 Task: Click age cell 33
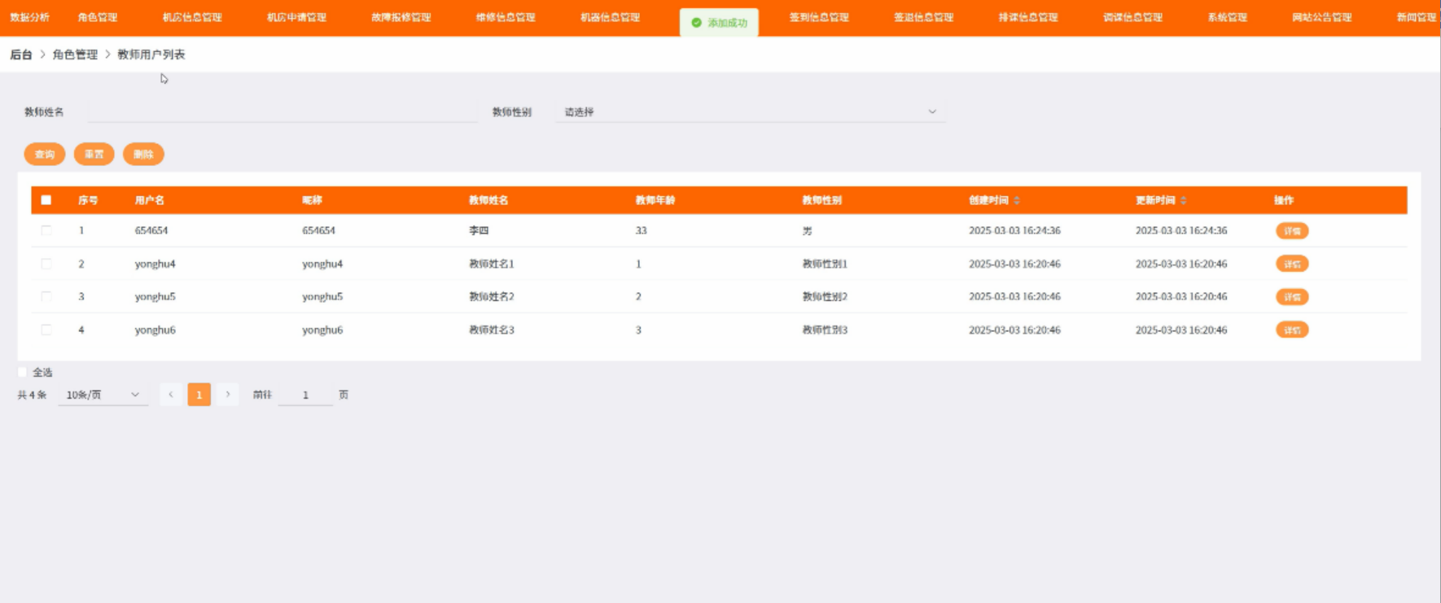642,231
